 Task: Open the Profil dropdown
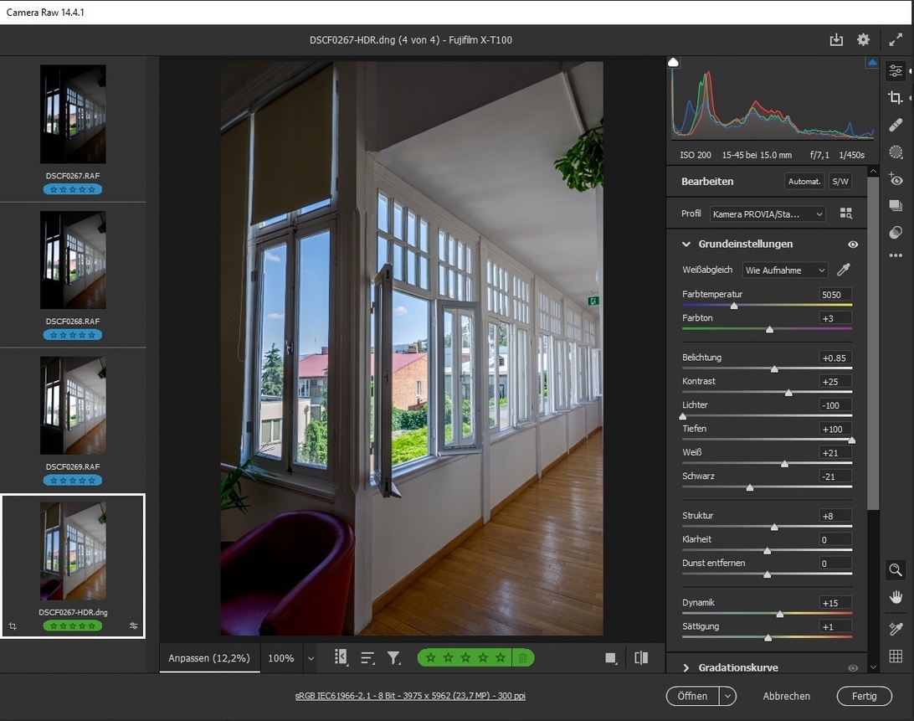coord(768,214)
